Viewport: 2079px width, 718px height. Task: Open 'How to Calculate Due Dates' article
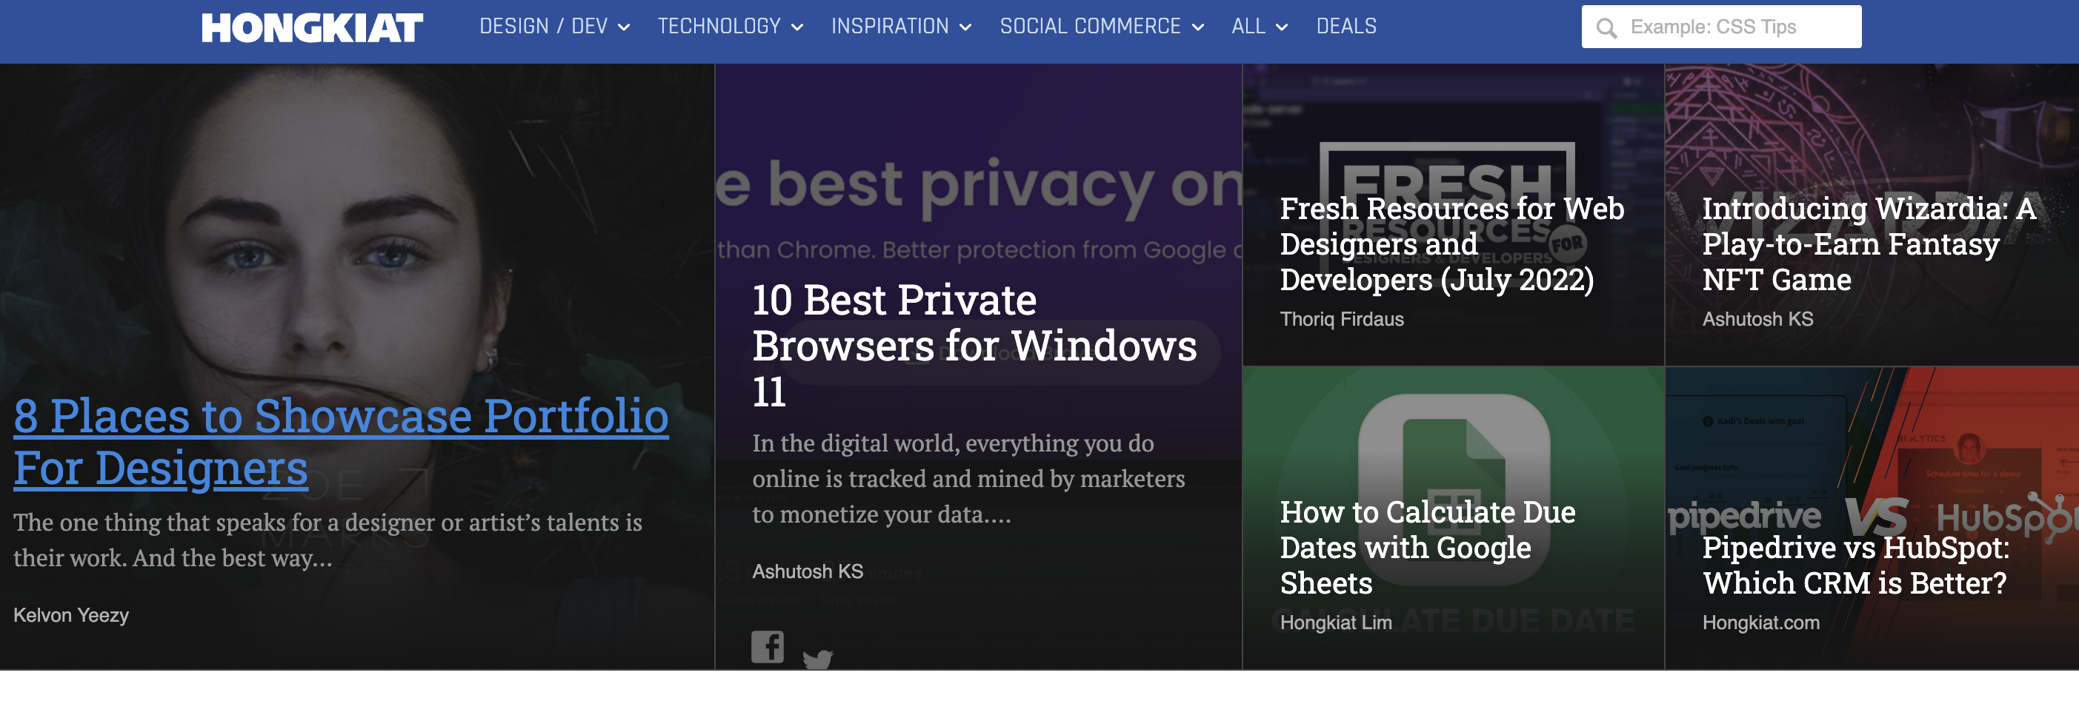(1427, 547)
